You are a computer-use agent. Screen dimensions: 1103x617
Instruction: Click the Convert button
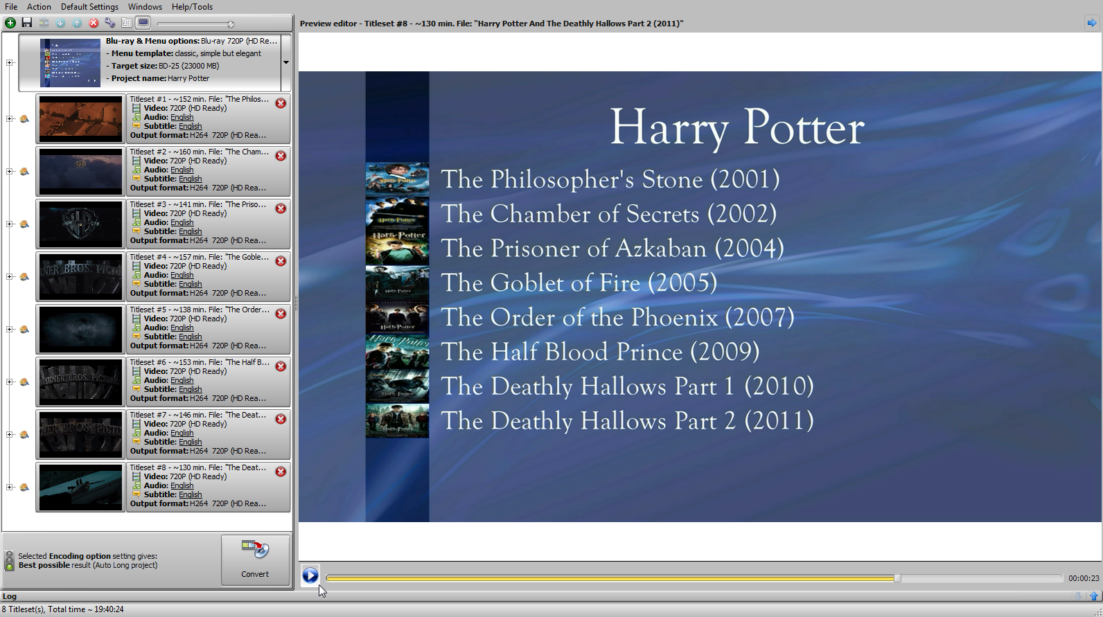256,560
